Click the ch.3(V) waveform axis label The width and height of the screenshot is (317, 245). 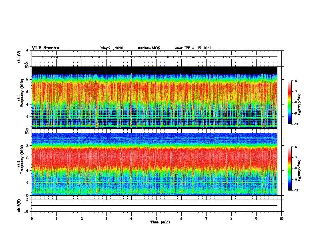pyautogui.click(x=19, y=205)
